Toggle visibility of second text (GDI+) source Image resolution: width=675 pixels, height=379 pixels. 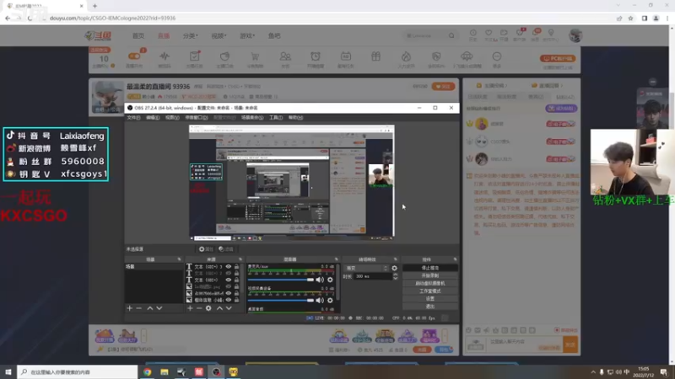pos(229,273)
